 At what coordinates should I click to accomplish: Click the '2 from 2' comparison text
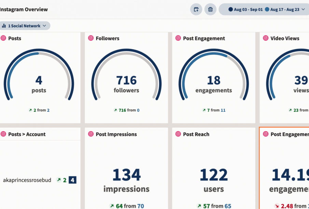[42, 110]
